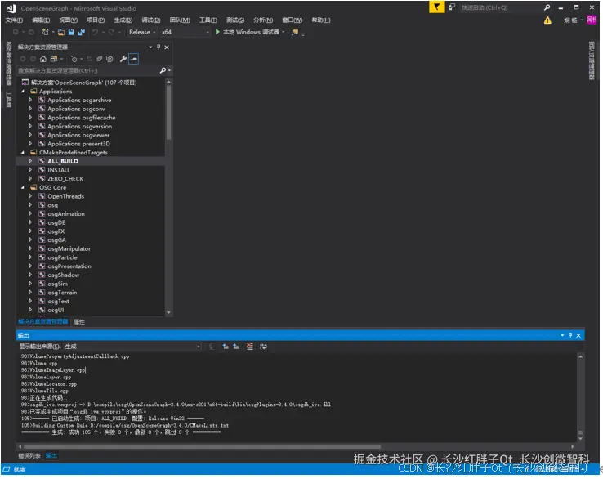Open the 调试(D) menu
The height and width of the screenshot is (479, 603).
coord(150,20)
